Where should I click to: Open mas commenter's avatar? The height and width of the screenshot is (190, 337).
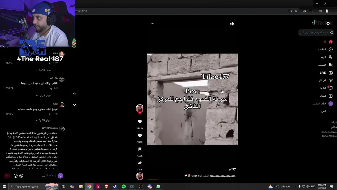tap(62, 54)
